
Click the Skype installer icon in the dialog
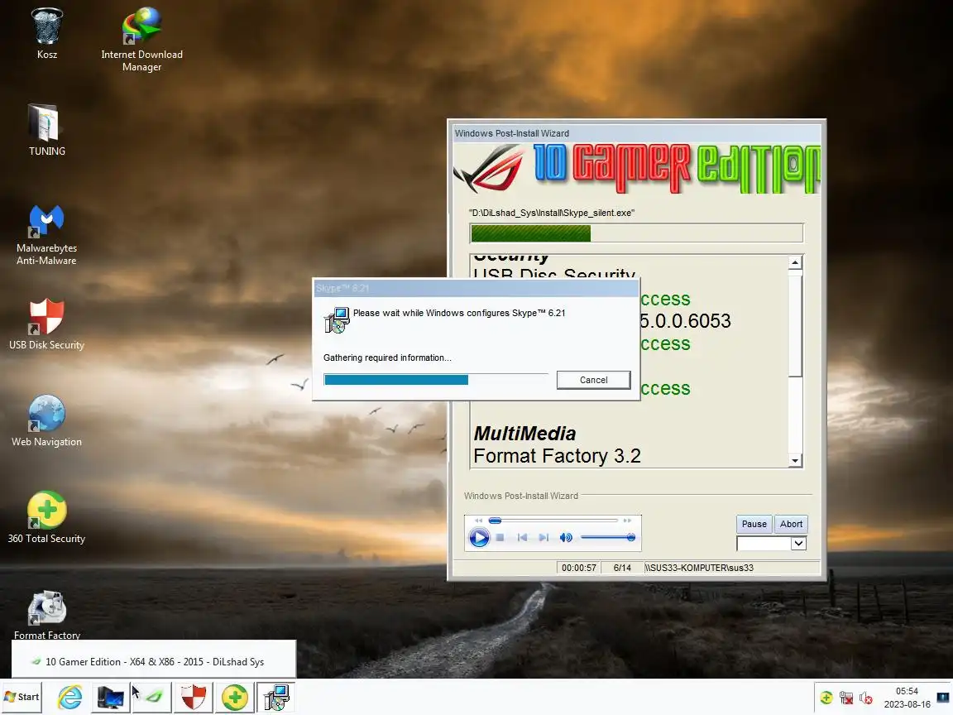pos(337,320)
